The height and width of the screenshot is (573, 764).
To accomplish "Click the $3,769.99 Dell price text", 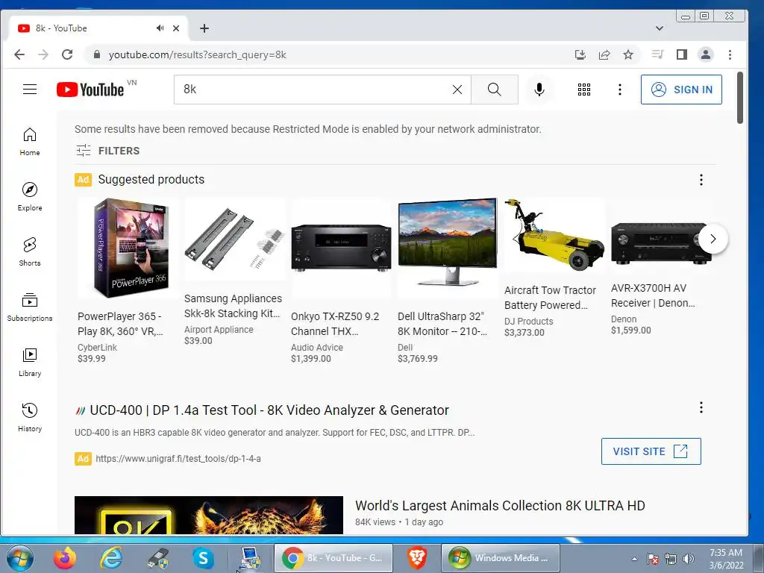I will pos(418,359).
